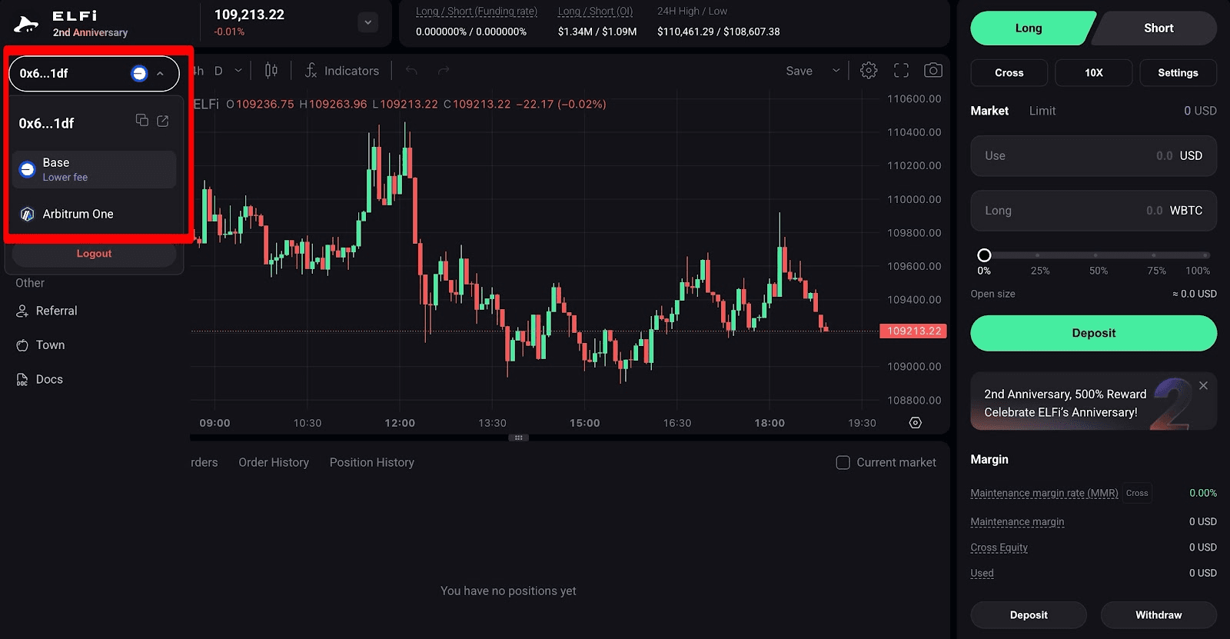Select the Short side tab
Image resolution: width=1230 pixels, height=639 pixels.
(x=1158, y=28)
